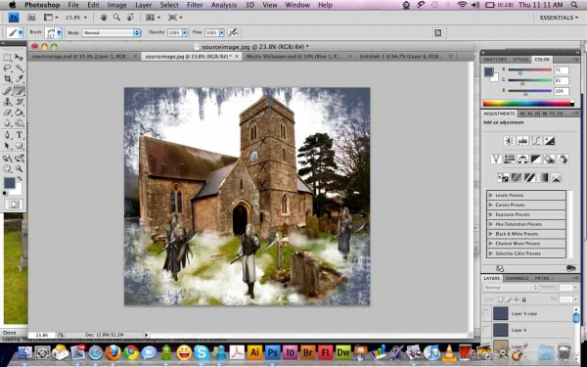Open the Analysis menu
Image resolution: width=587 pixels, height=367 pixels.
click(x=224, y=5)
